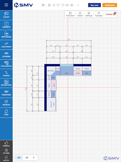The image size is (121, 162).
Task: Expand the tools dropdown arrow
Action: pyautogui.click(x=45, y=5)
